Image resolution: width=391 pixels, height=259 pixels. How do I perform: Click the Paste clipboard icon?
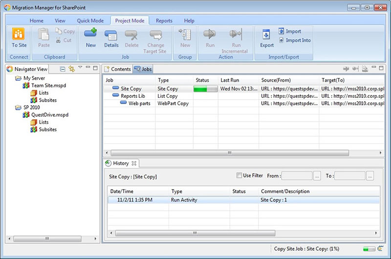pyautogui.click(x=43, y=34)
